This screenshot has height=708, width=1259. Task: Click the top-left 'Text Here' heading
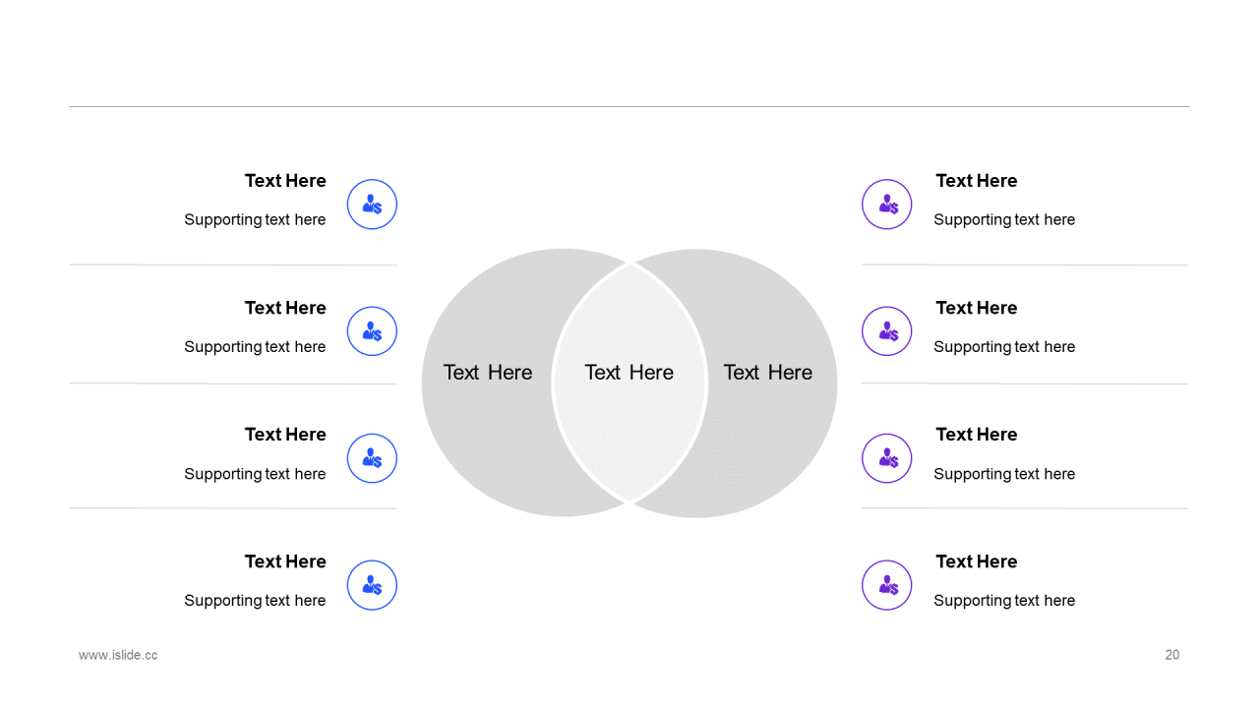point(285,181)
